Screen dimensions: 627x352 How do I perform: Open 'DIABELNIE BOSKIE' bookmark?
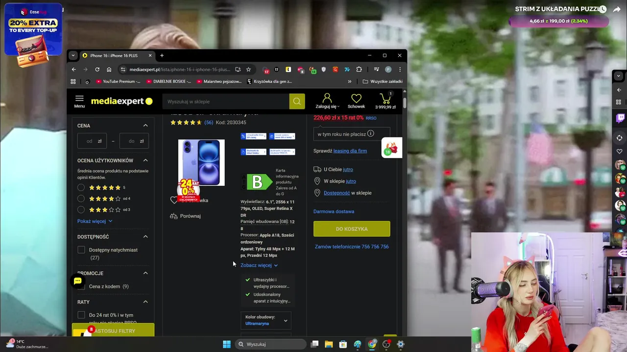pos(169,82)
